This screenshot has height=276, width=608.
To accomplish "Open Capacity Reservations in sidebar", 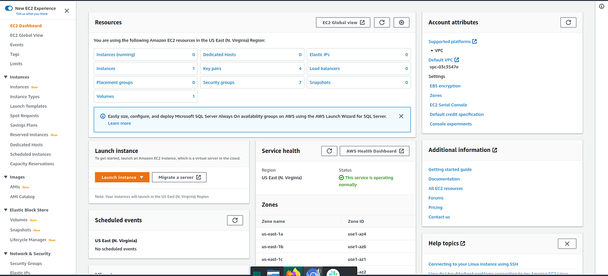I will coord(32,164).
